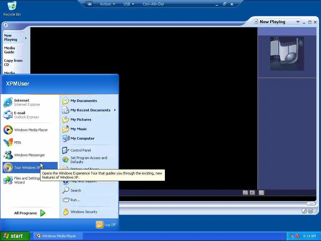This screenshot has width=321, height=241.
Task: Expand the Now Playing tab arrow
Action: (x=26, y=38)
